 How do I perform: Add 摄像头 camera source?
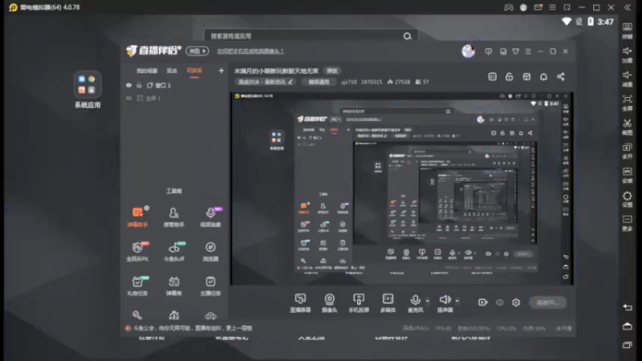[x=330, y=303]
